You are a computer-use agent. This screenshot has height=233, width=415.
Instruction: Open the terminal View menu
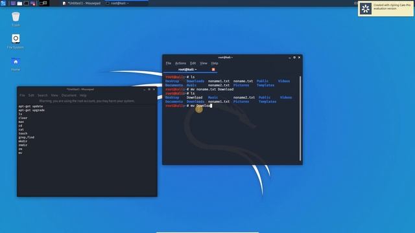(203, 63)
